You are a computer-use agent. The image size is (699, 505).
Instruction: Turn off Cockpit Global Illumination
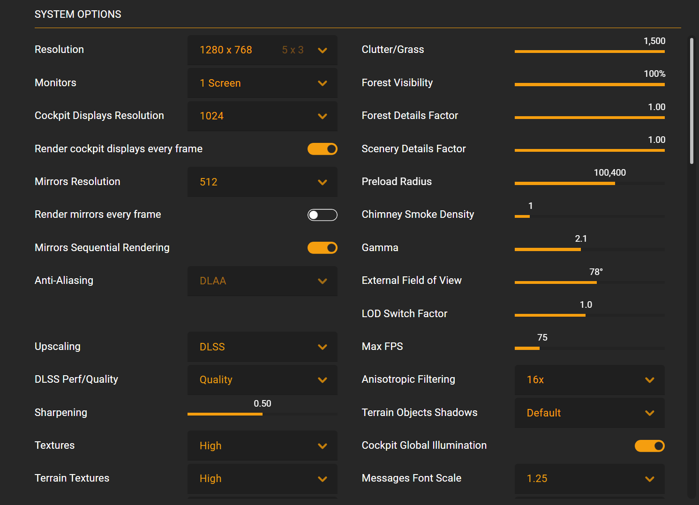click(x=649, y=446)
